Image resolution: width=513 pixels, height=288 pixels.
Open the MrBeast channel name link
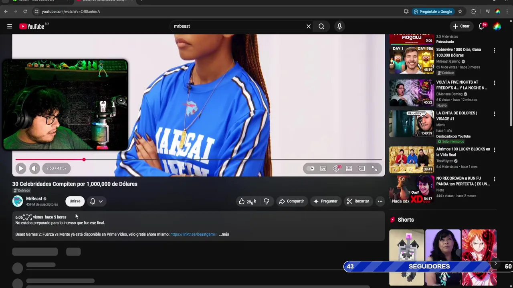34,199
